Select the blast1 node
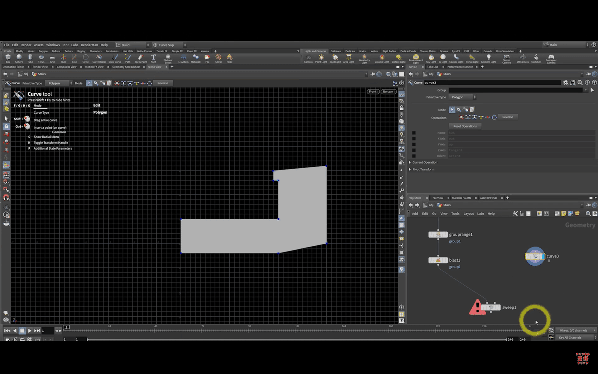 [x=438, y=260]
